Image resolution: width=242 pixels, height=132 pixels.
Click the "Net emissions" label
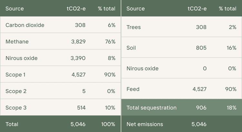(145, 124)
